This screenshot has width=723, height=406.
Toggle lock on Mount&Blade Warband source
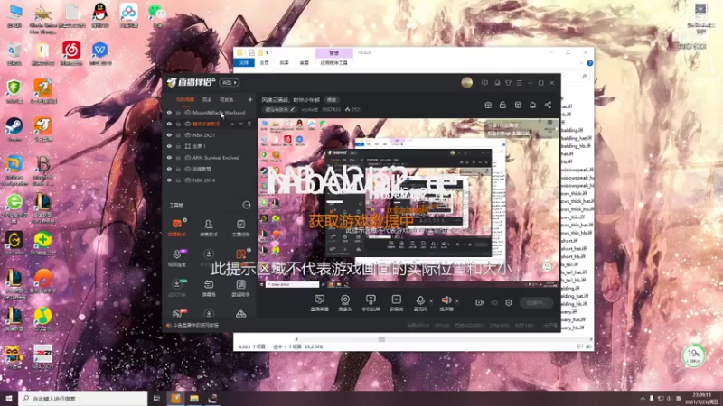(x=178, y=113)
